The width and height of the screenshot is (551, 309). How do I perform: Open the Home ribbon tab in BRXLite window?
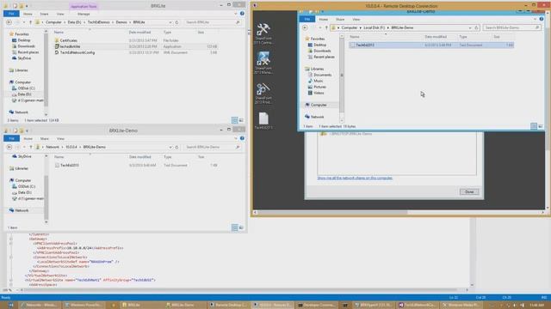[x=28, y=14]
